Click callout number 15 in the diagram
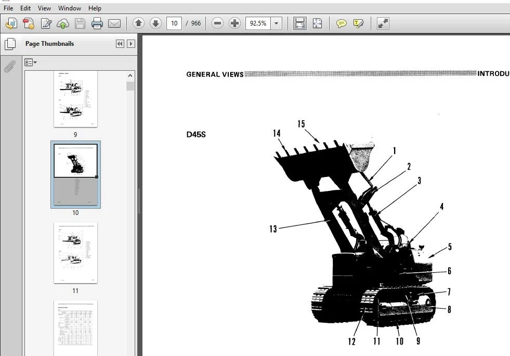 click(301, 124)
